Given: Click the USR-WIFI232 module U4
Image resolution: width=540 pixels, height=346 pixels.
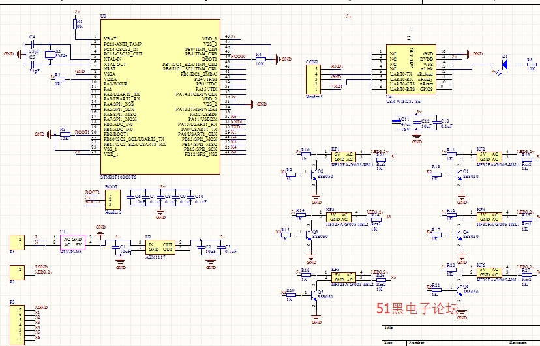Looking at the screenshot, I should coord(411,69).
